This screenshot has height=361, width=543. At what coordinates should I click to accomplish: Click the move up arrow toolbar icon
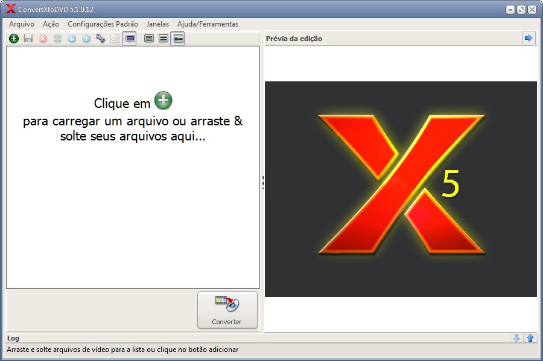(x=86, y=39)
